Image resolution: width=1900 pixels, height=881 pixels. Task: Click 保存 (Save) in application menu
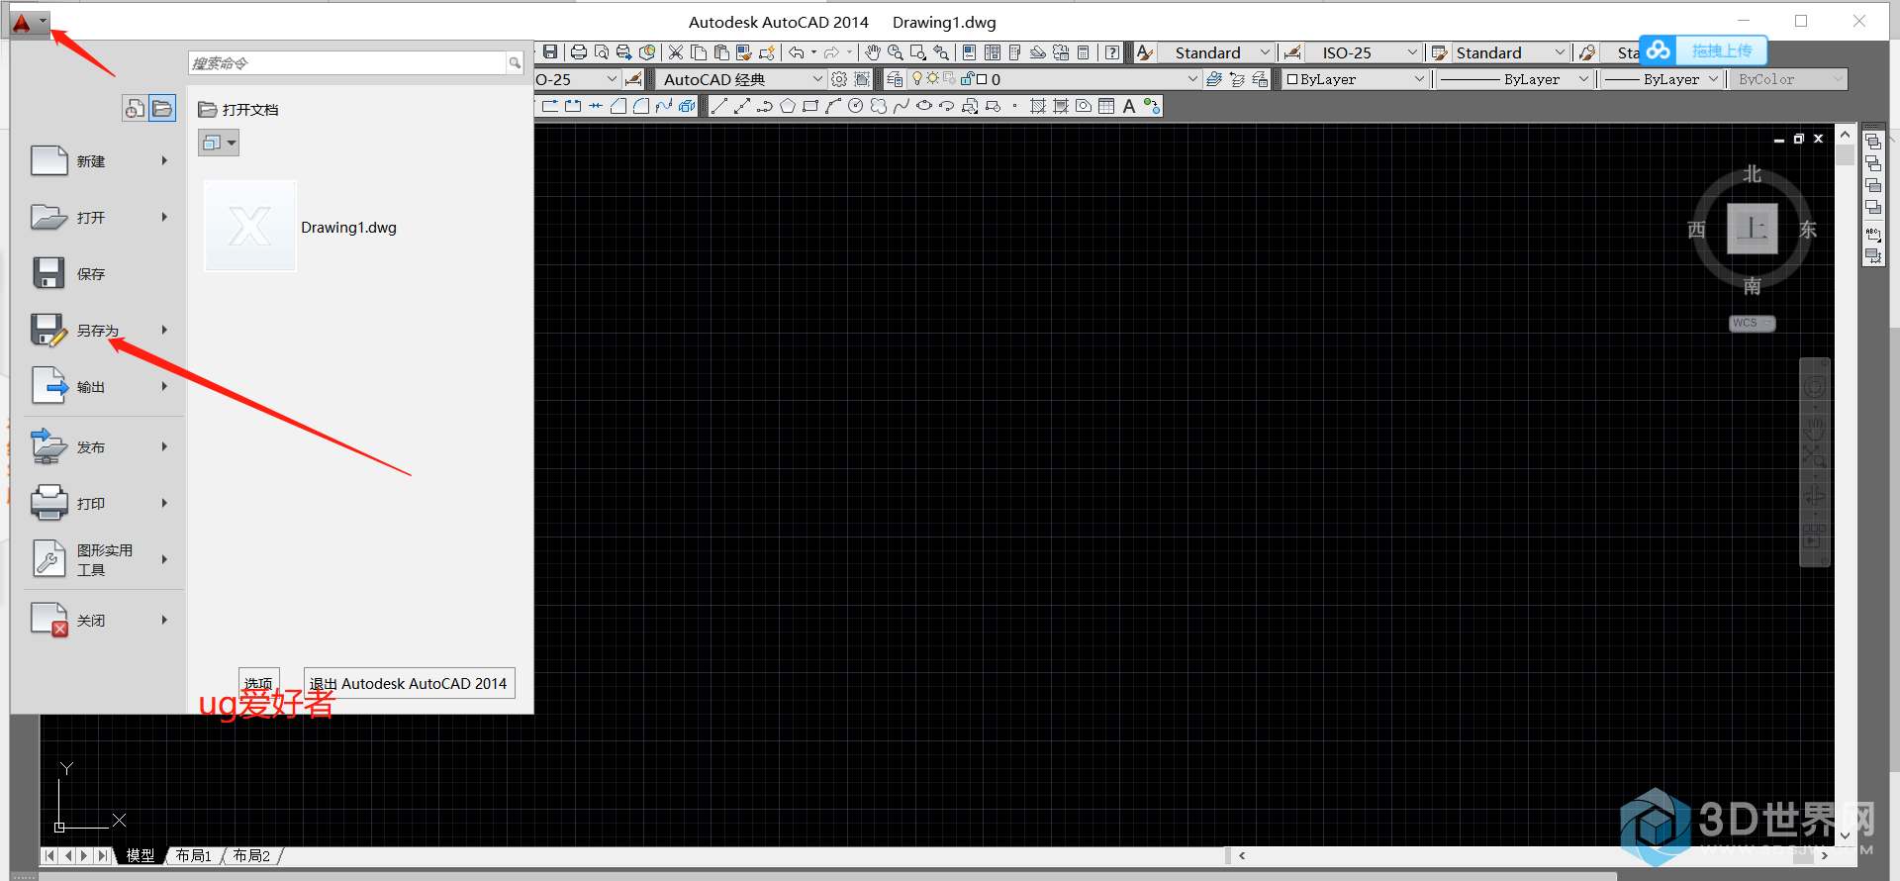pyautogui.click(x=99, y=273)
